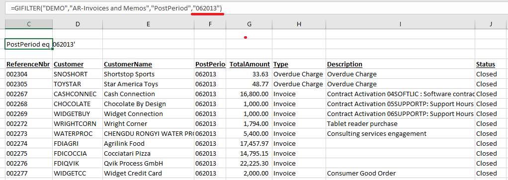This screenshot has height=180, width=508.
Task: Click the TotalAmount header cell
Action: 249,64
